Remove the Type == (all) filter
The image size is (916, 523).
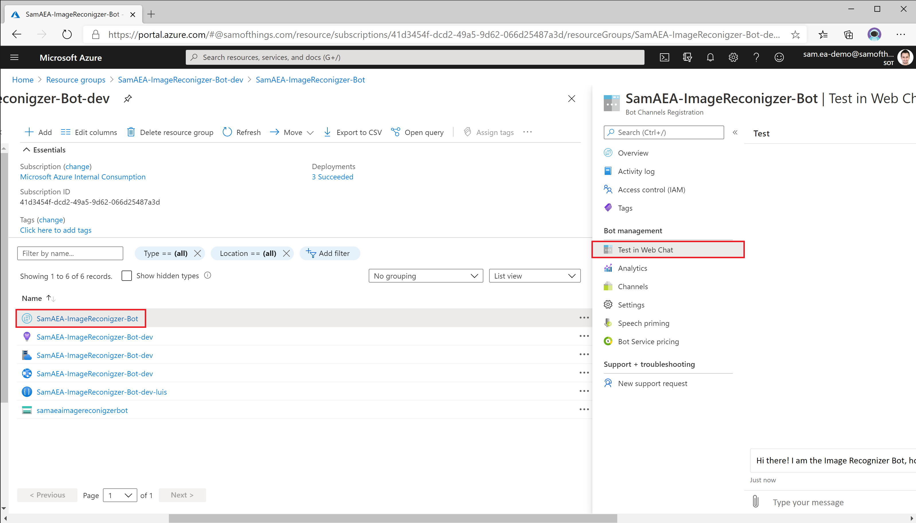pos(197,253)
